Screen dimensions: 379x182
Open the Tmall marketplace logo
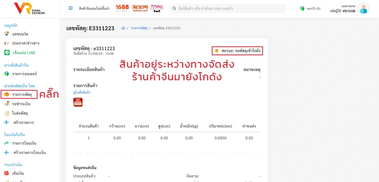click(157, 8)
